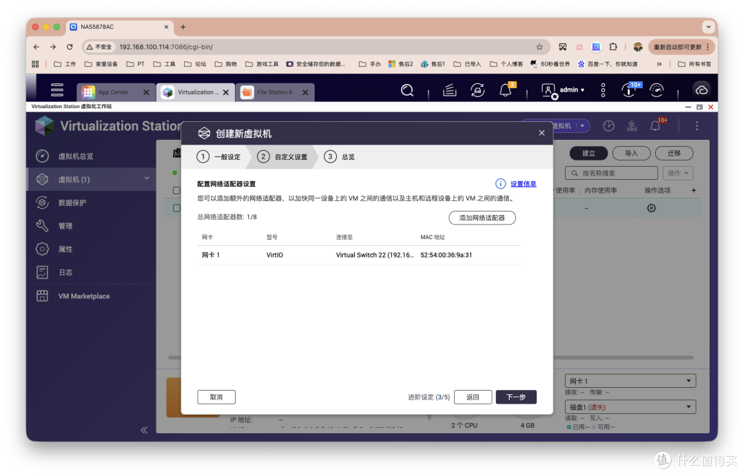The width and height of the screenshot is (744, 476).
Task: Close the 创建新虚拟机 dialog
Action: pos(541,133)
